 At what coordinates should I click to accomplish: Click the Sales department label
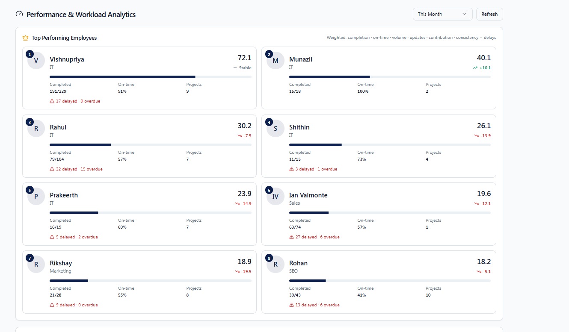pos(294,203)
